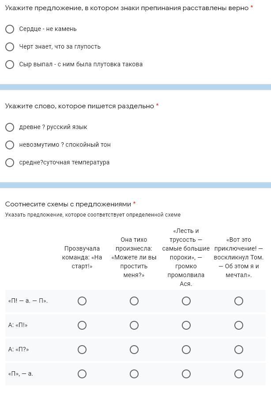This screenshot has height=396, width=271.
Task: Choose «Черт знает, что за глупость» answer
Action: pyautogui.click(x=10, y=47)
